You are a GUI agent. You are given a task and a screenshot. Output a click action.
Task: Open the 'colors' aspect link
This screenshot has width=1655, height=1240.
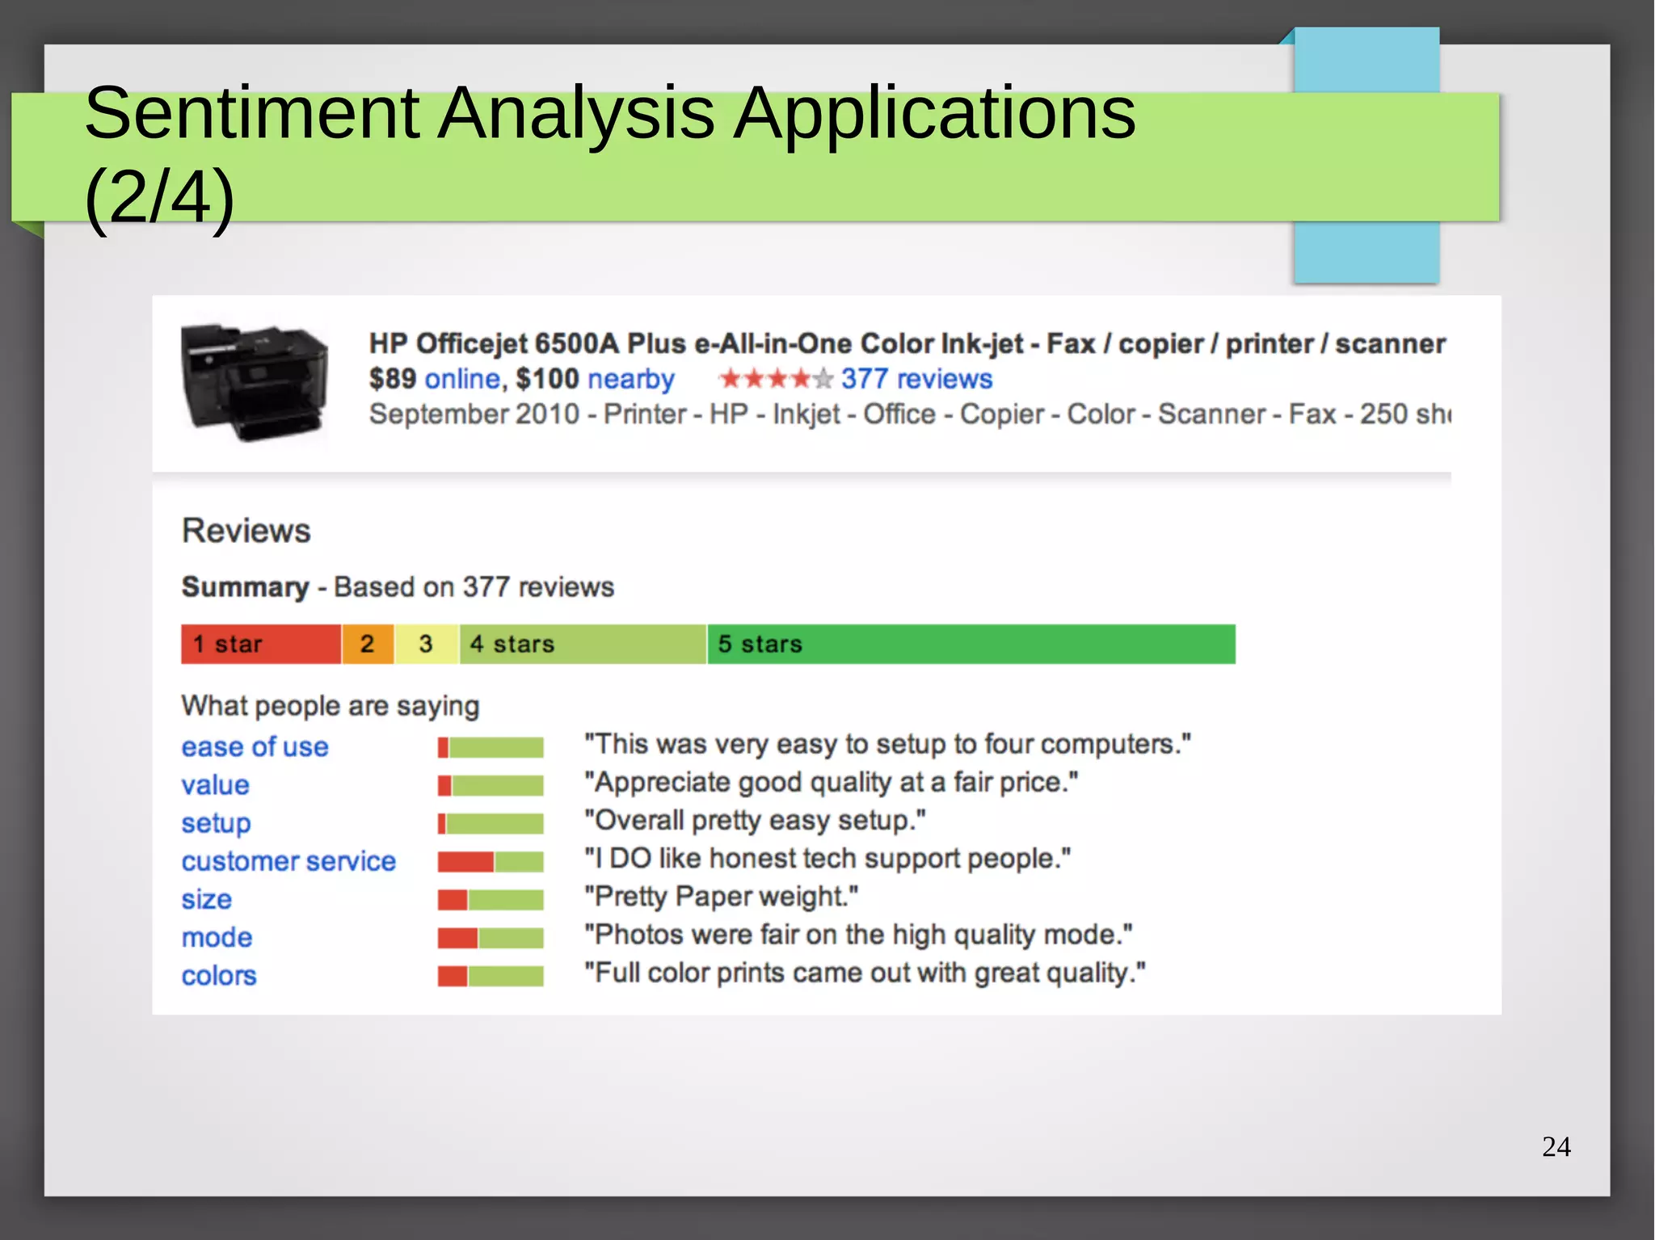tap(218, 976)
